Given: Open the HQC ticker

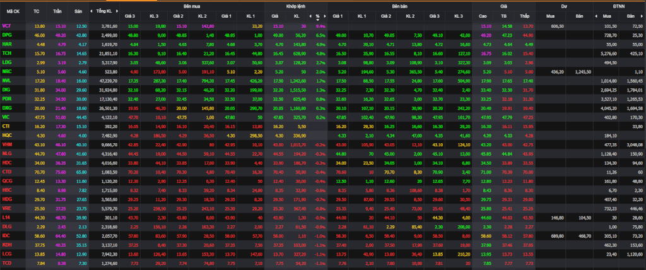Looking at the screenshot, I should coord(6,135).
